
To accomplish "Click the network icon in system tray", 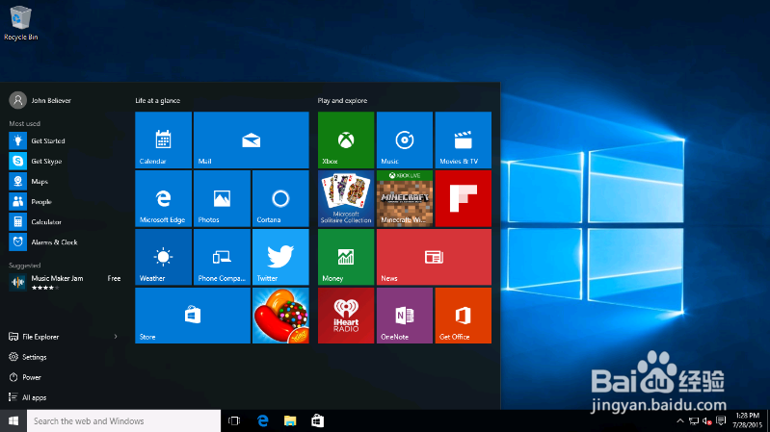I will tap(694, 420).
